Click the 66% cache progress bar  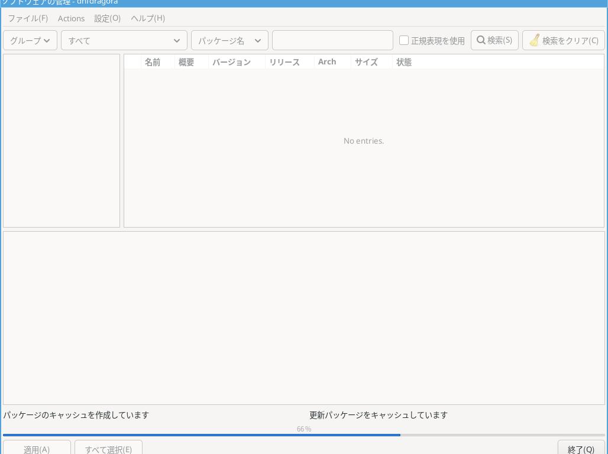click(x=304, y=434)
